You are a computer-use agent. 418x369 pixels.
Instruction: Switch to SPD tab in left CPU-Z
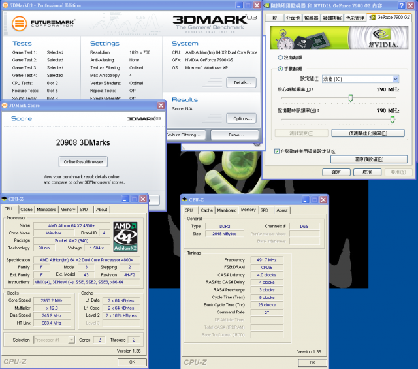[84, 210]
